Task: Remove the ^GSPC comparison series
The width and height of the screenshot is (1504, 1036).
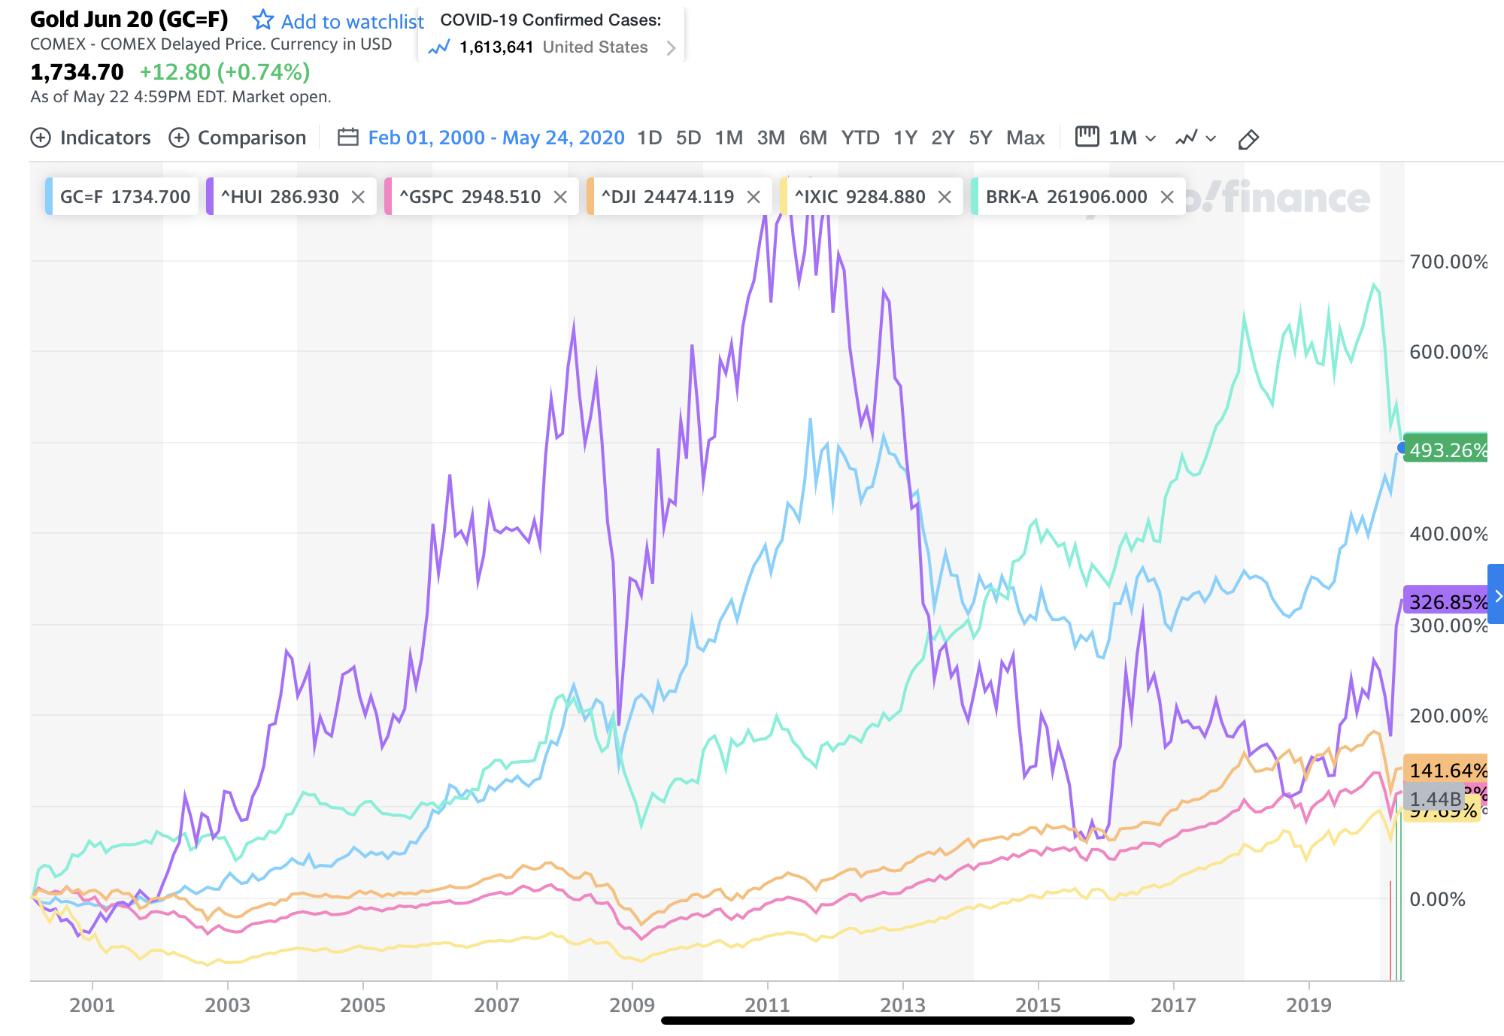Action: (560, 197)
